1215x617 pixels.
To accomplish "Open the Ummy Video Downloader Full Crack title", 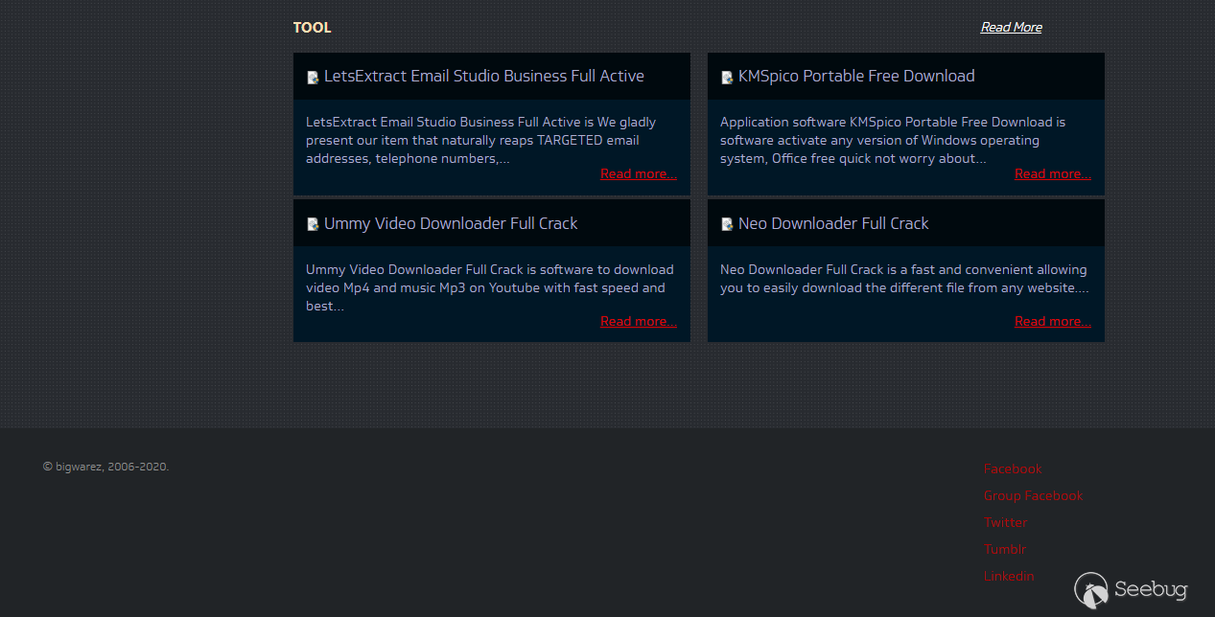I will point(451,224).
